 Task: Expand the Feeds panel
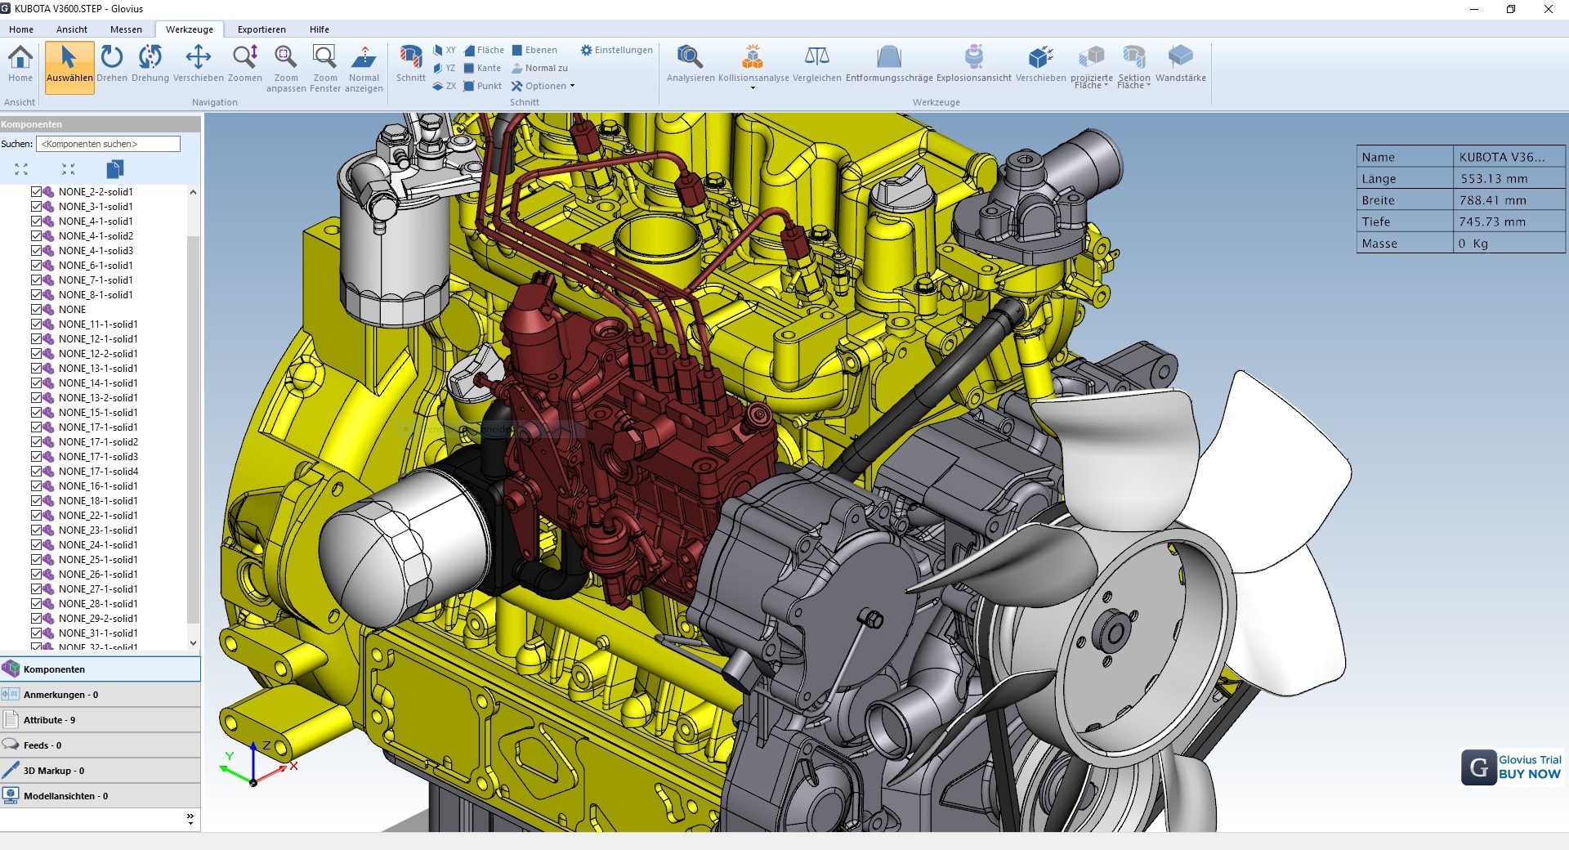coord(101,745)
